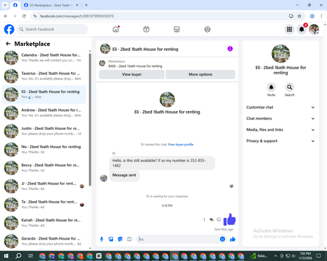
Task: Reply to the sent thumbs-up message
Action: pos(211,219)
